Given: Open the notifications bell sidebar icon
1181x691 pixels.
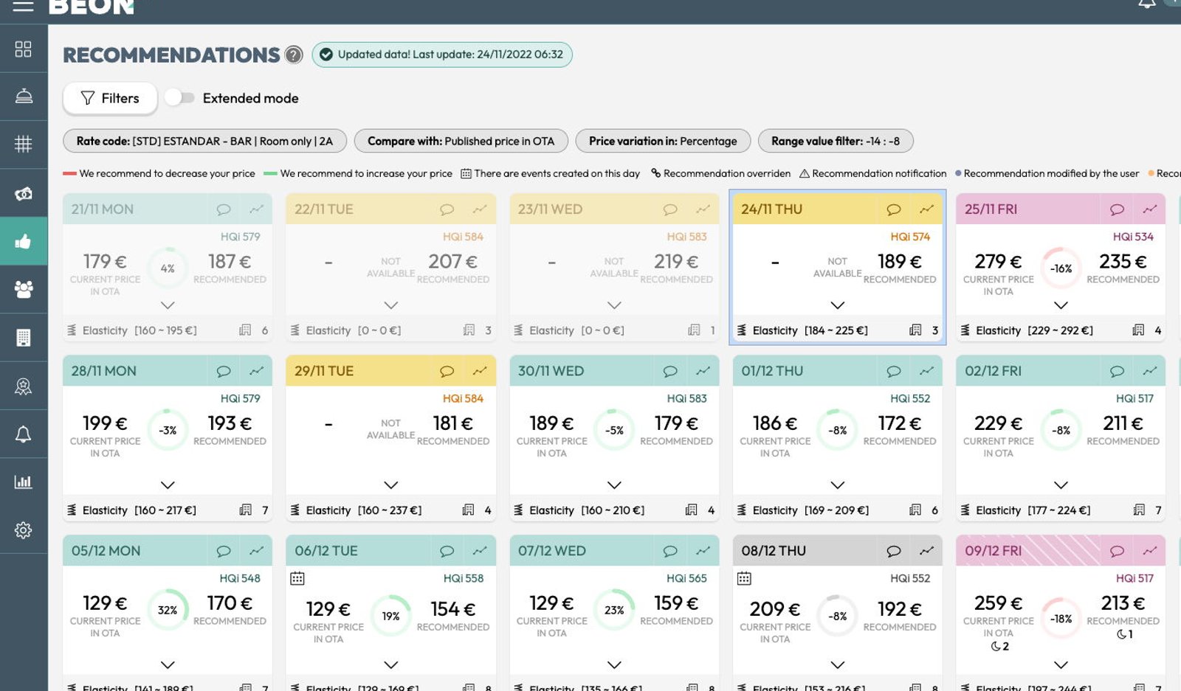Looking at the screenshot, I should click(24, 434).
